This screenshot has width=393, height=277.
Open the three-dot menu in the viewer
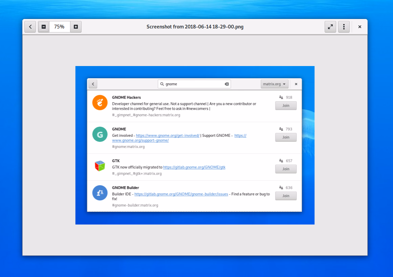pos(344,27)
